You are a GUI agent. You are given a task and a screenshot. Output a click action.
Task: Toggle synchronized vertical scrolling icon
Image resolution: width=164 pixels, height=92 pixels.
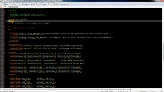36,5
